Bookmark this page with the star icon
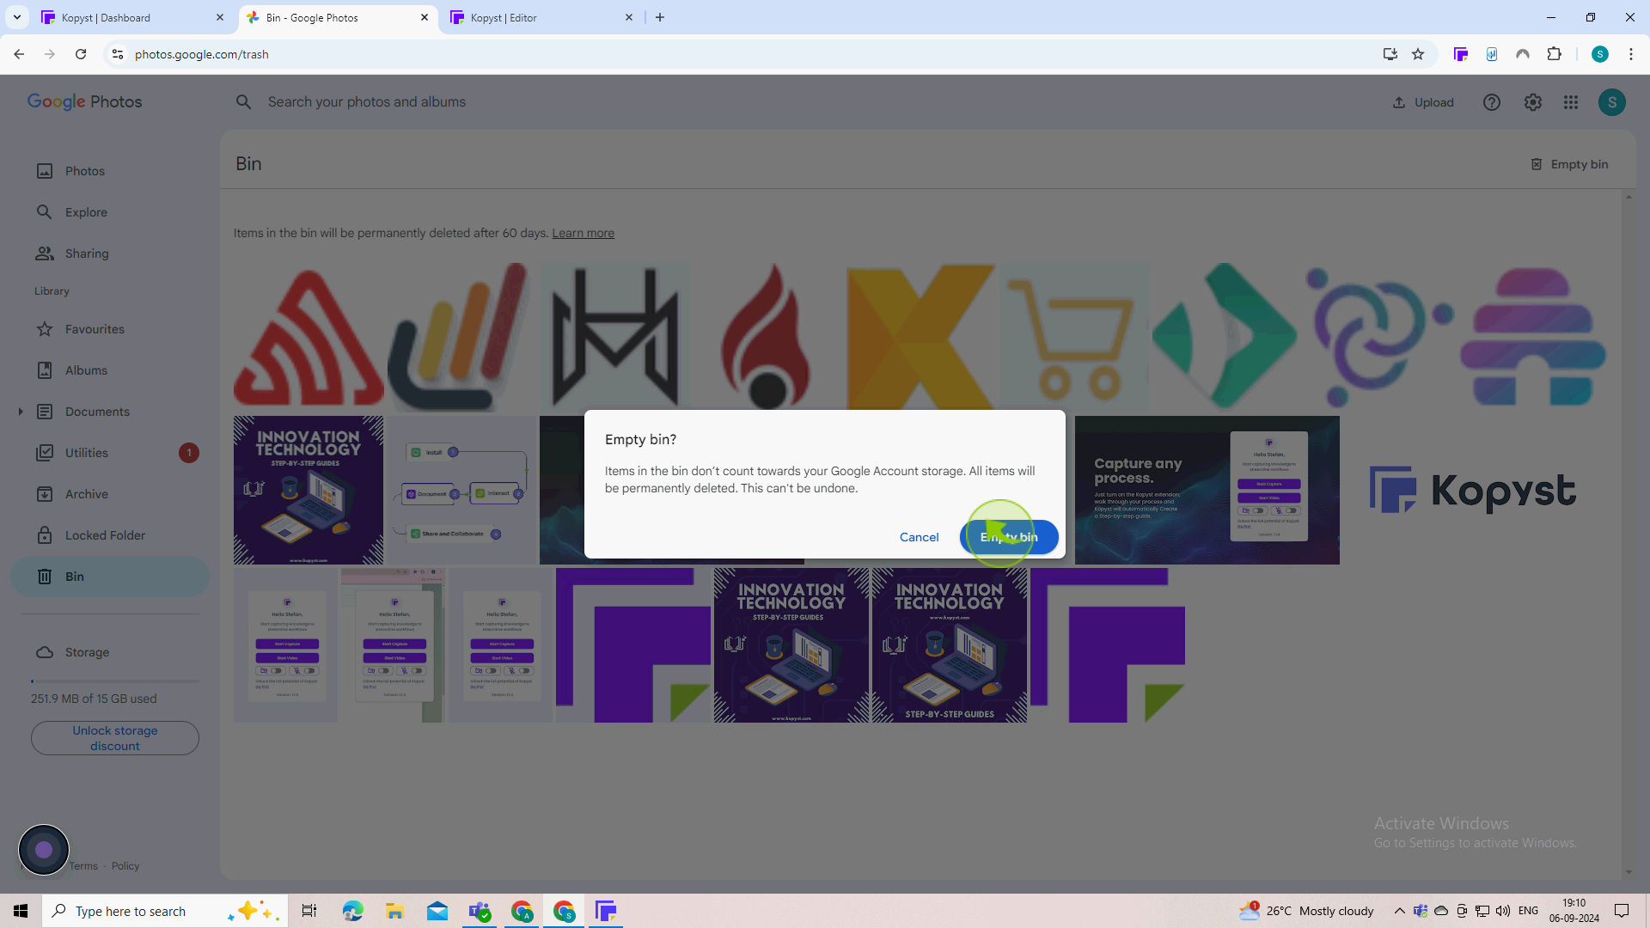The image size is (1650, 928). click(x=1418, y=54)
